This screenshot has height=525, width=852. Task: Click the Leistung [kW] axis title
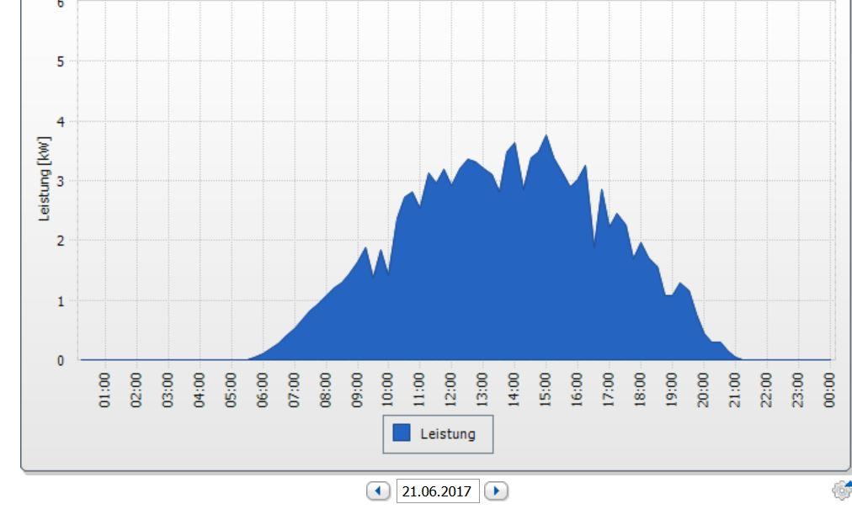tap(45, 178)
